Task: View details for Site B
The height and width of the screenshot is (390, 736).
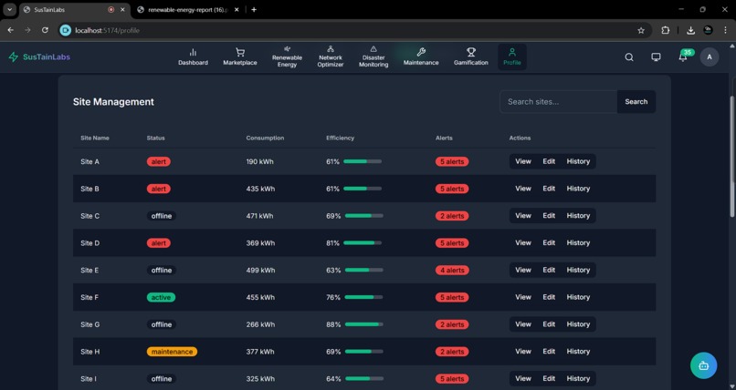Action: coord(523,189)
